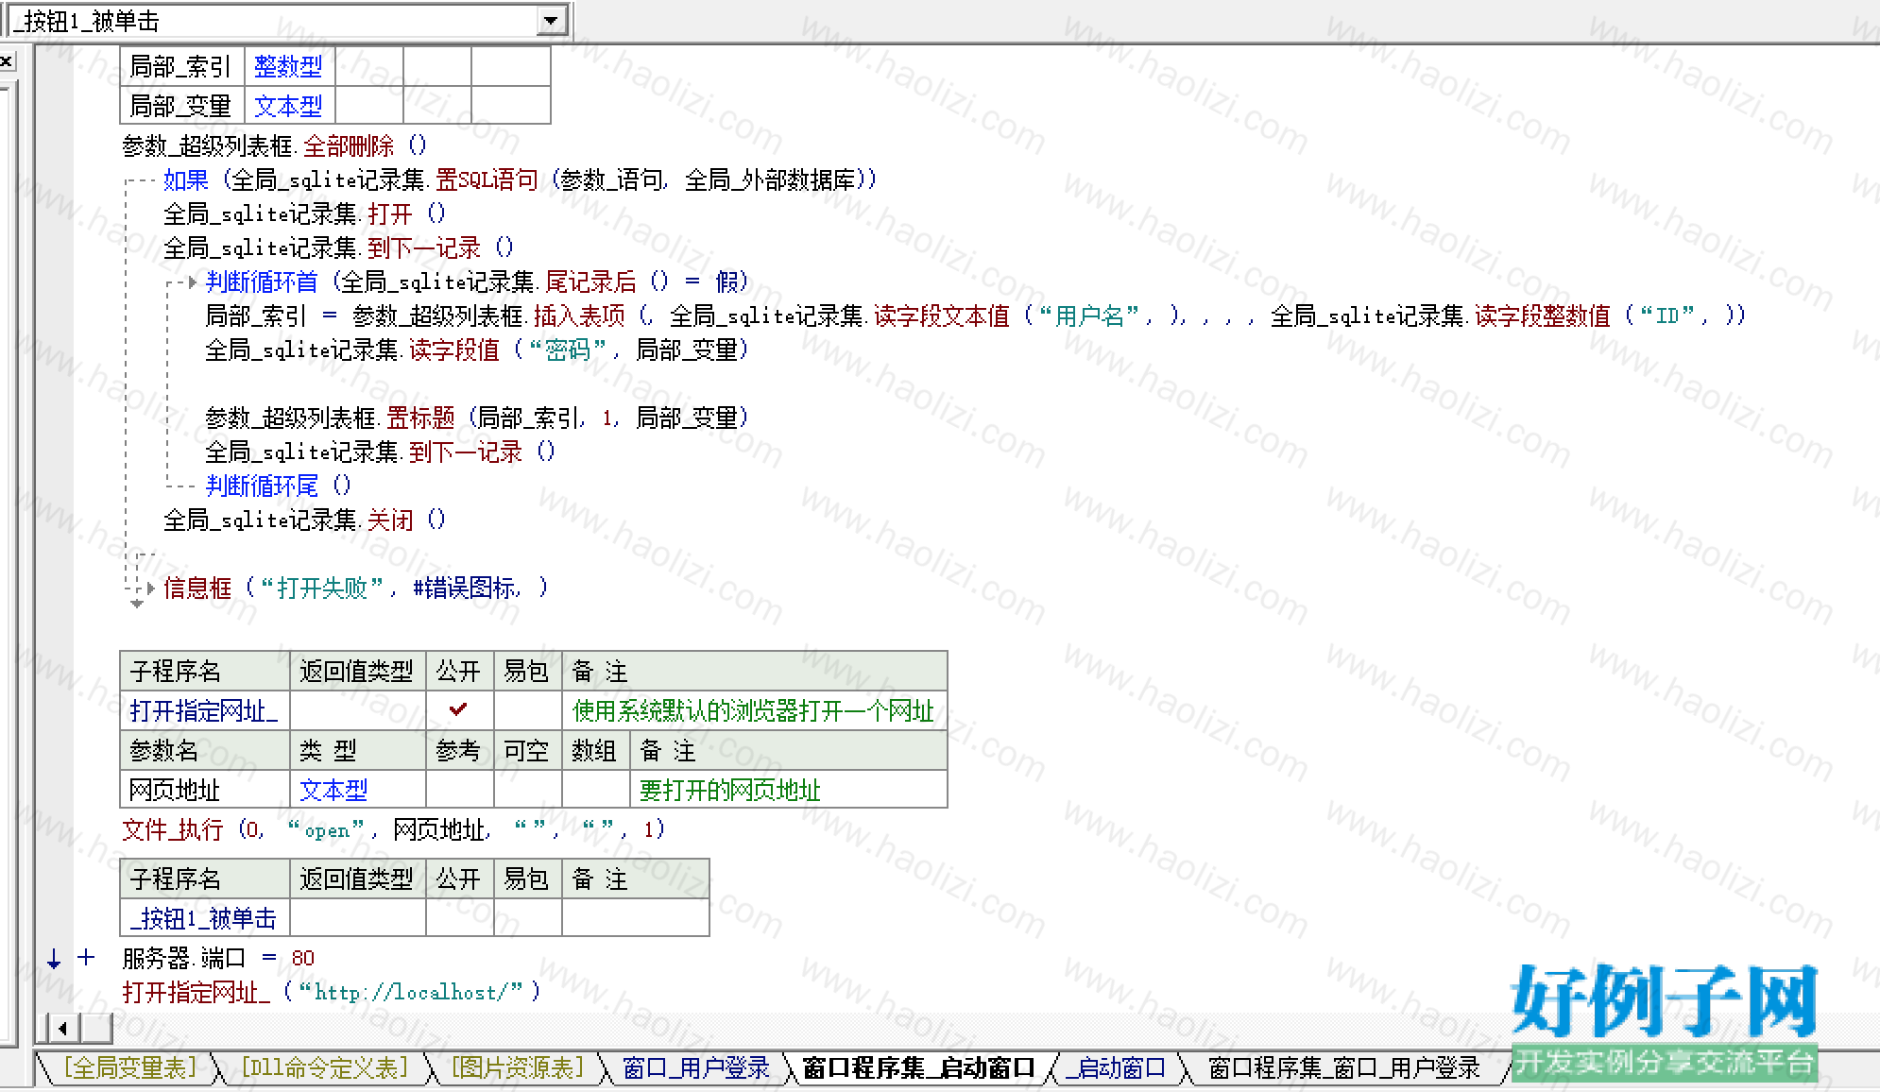The width and height of the screenshot is (1880, 1092).
Task: Toggle the 公开 checkmark for 打开指定网址_
Action: 459,709
